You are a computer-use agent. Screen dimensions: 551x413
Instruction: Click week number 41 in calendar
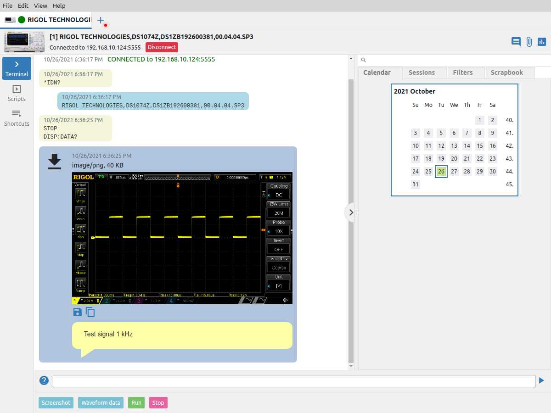pos(509,133)
